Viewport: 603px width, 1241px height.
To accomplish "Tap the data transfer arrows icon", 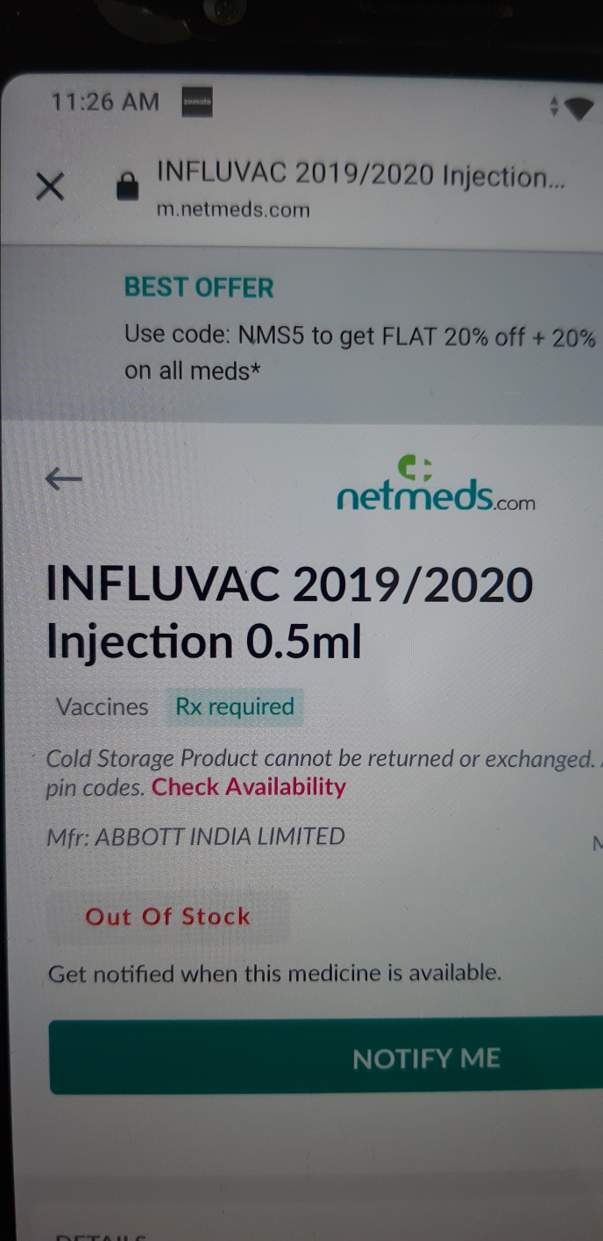I will (x=553, y=107).
